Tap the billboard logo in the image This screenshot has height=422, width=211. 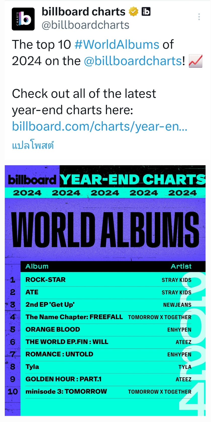(x=32, y=179)
